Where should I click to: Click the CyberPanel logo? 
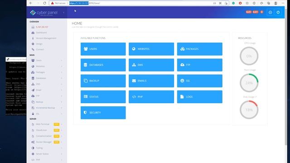tap(44, 13)
